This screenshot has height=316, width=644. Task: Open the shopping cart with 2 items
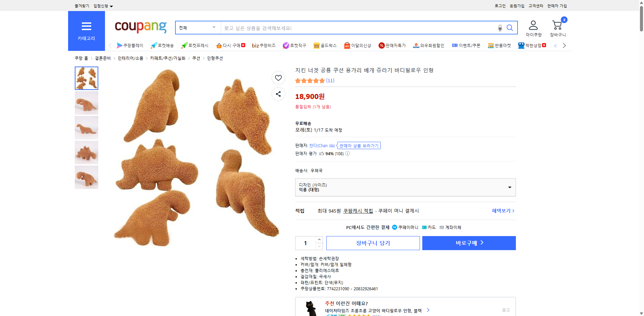coord(557,25)
